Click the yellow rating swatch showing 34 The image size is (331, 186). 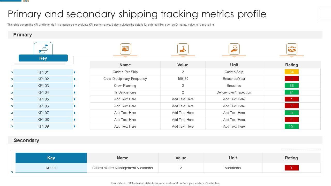291,72
